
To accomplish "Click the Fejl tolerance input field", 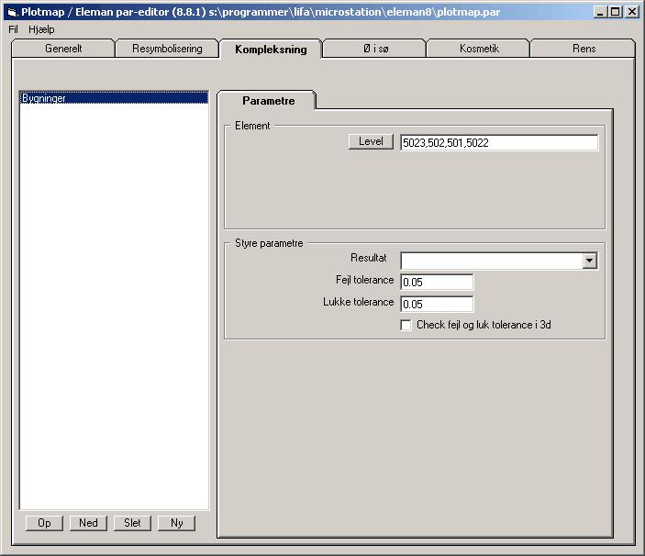I will tap(437, 282).
